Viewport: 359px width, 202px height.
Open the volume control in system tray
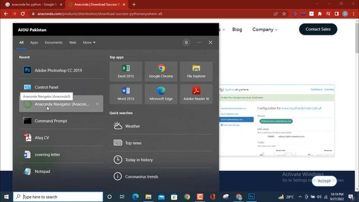(319, 197)
